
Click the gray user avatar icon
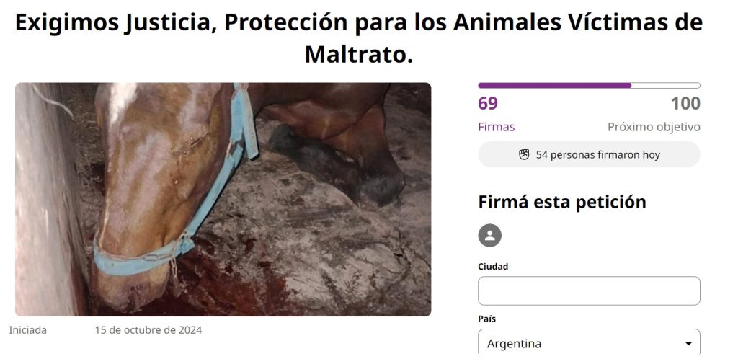click(489, 235)
